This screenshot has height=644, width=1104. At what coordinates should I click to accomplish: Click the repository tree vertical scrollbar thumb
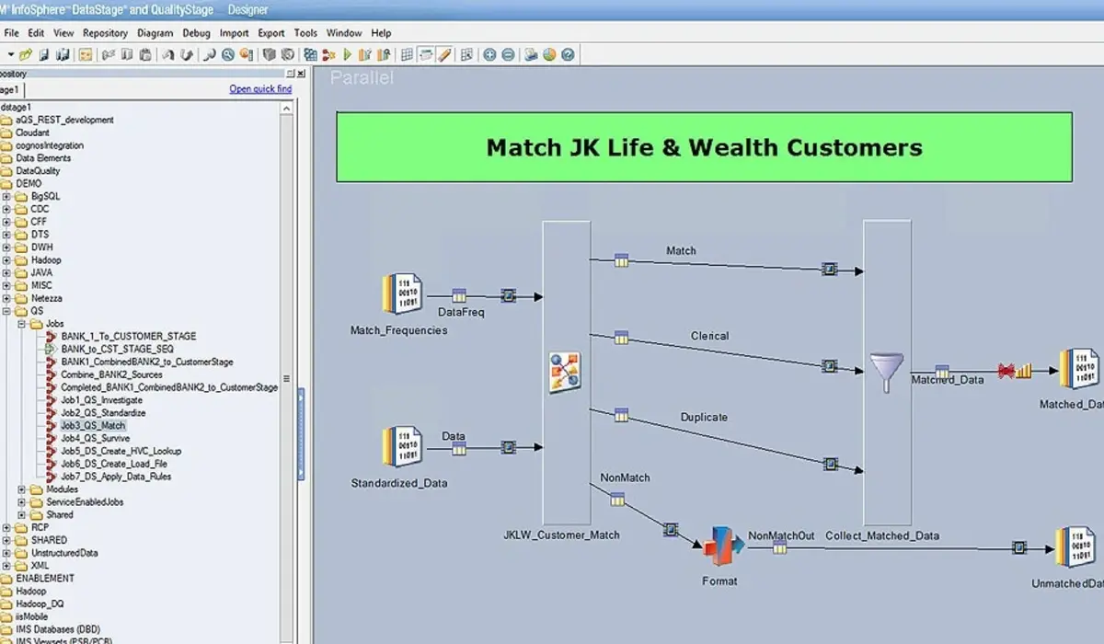pyautogui.click(x=286, y=378)
